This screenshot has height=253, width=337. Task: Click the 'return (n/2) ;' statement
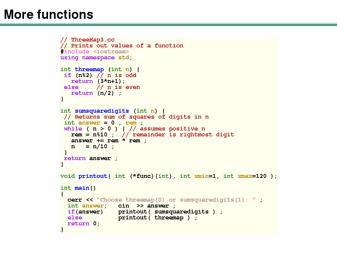[x=96, y=93]
